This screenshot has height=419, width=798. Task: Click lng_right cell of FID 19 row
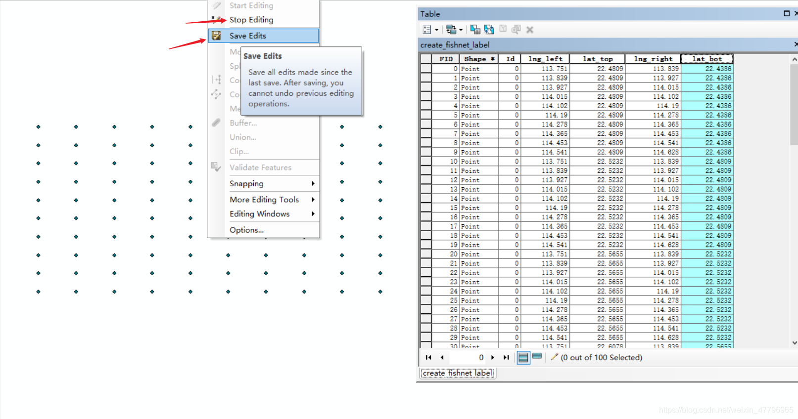[653, 245]
